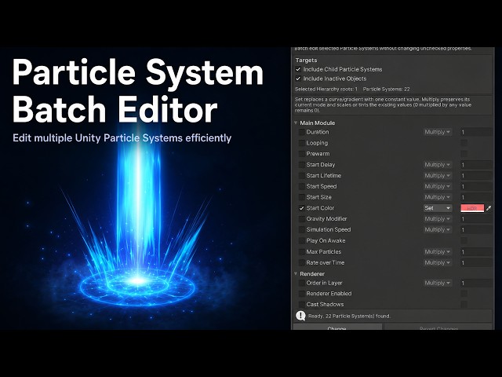Screen dimensions: 502x377
Task: Toggle the Looping value checkbox on the right
Action: pyautogui.click(x=464, y=143)
